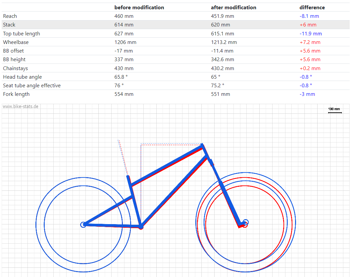The height and width of the screenshot is (277, 351).
Task: Click the red bottom bracket point
Action: [141, 227]
